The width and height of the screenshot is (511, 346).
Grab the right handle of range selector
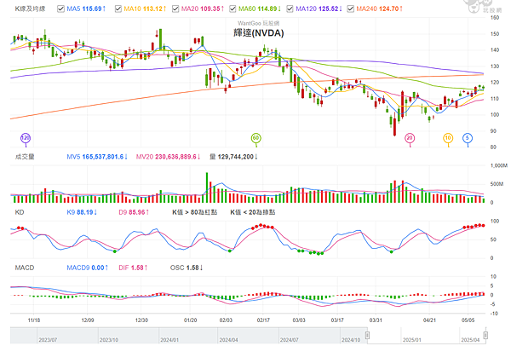click(x=485, y=335)
